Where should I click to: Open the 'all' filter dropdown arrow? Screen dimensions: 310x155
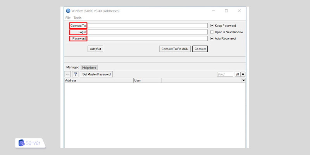pos(243,74)
